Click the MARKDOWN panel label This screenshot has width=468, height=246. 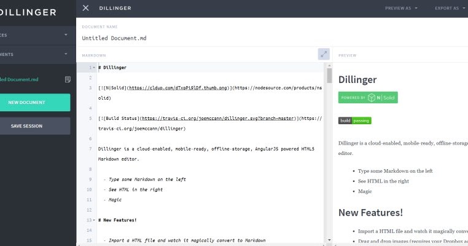(x=94, y=55)
